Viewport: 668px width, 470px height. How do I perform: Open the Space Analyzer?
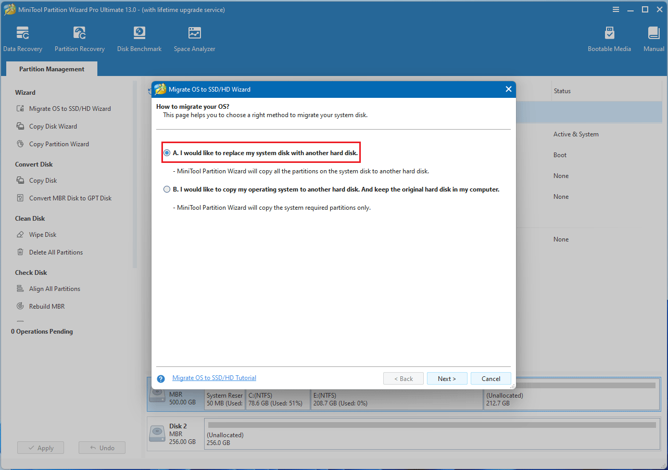click(x=194, y=37)
